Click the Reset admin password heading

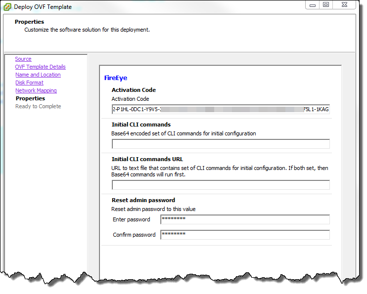pos(143,200)
